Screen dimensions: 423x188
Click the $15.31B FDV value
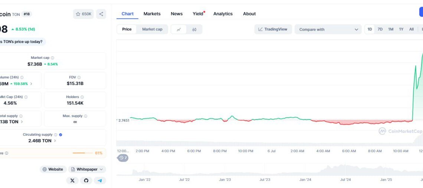point(75,83)
